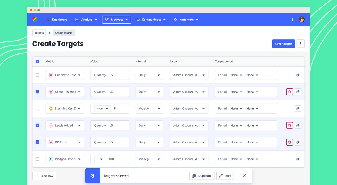This screenshot has height=185, width=337.
Task: Click the Quantity value field for BD Calls
Action: point(110,142)
